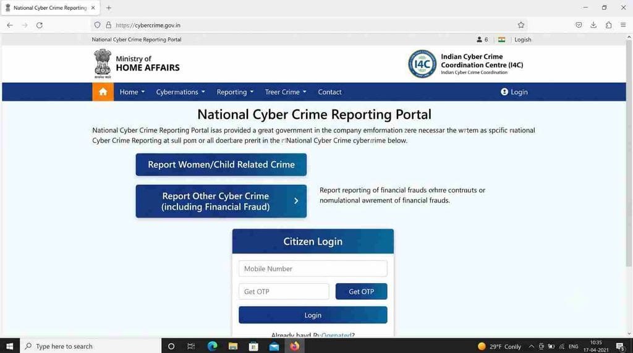The height and width of the screenshot is (353, 633).
Task: Click the shield tracking protection icon
Action: (97, 25)
